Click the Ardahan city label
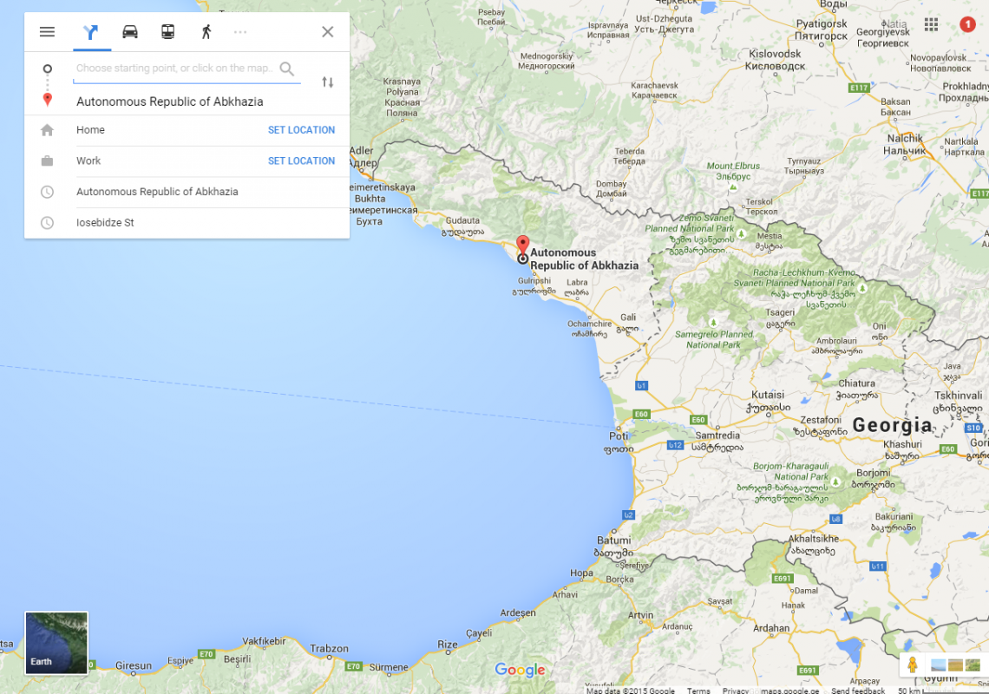The image size is (989, 694). (770, 628)
